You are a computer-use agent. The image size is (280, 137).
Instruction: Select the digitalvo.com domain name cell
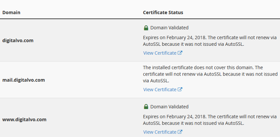(18, 41)
